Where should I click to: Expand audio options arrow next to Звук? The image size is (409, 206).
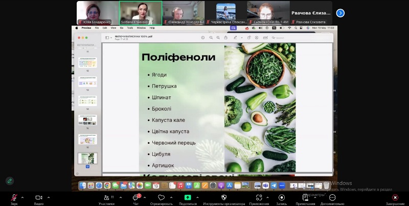pos(22,198)
